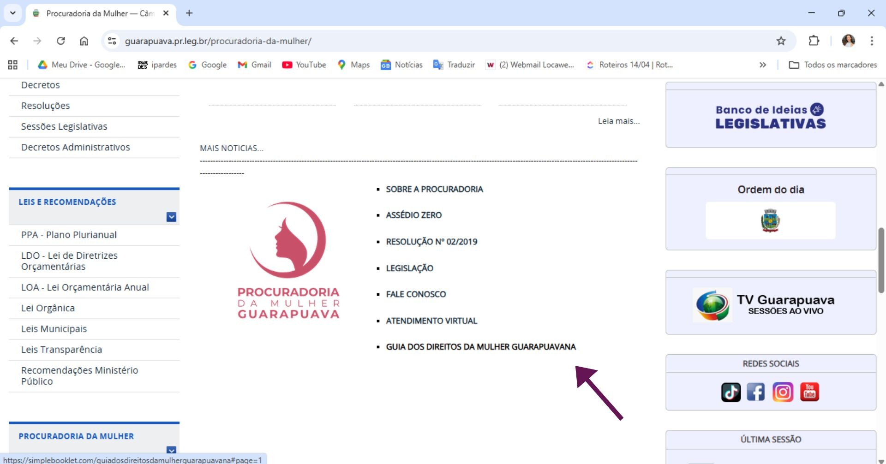
Task: Show hidden bookmarks with the chevron
Action: pos(763,65)
